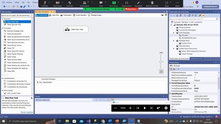Click the fit-to-view icon below zoom slider
This screenshot has height=124, width=221.
tap(161, 72)
